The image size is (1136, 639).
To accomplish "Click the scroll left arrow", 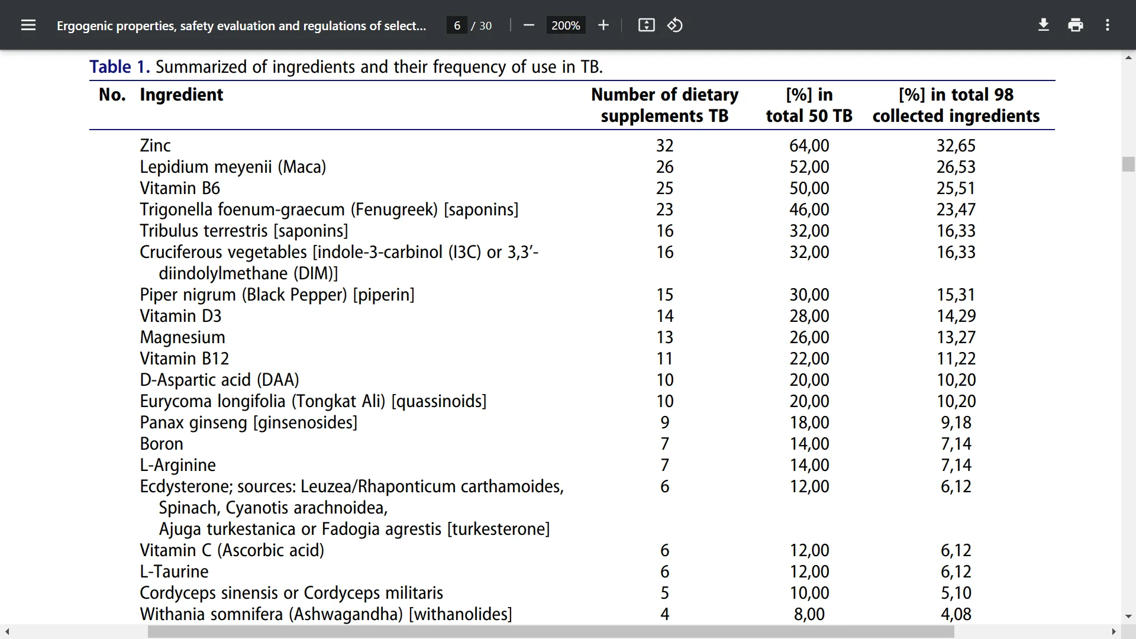I will tap(7, 632).
